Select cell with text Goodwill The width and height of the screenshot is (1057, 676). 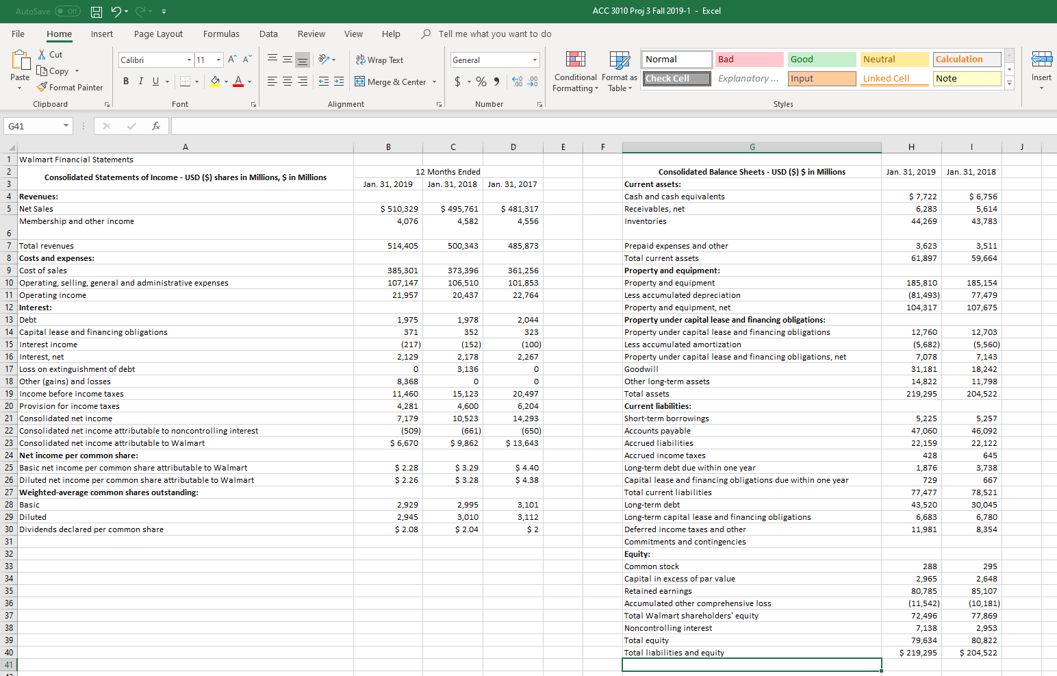tap(752, 369)
